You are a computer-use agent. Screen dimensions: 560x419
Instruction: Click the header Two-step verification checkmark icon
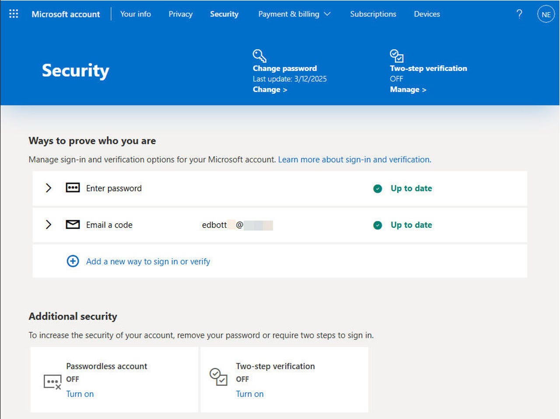396,56
